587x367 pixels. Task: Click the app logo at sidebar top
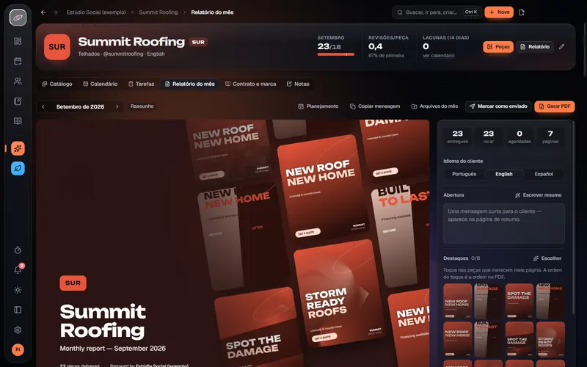point(18,17)
